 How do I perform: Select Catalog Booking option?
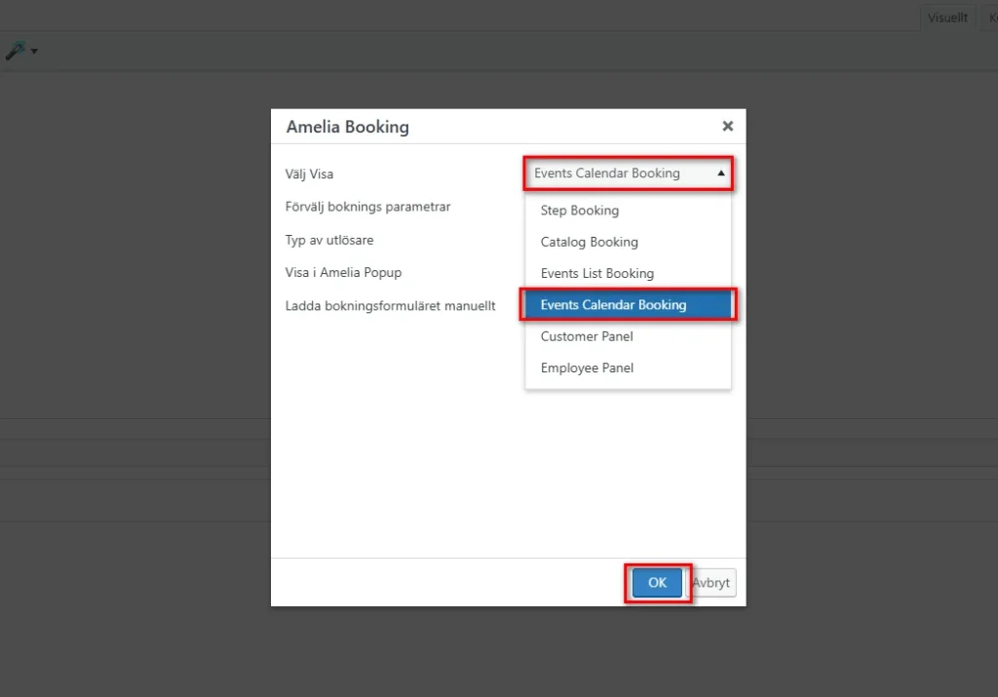[x=628, y=242]
